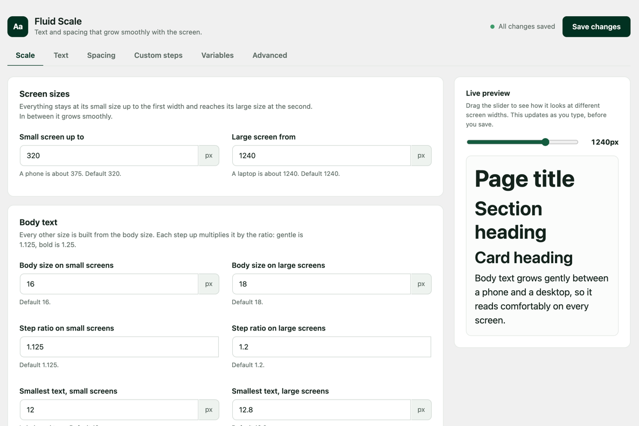Click the Card heading preview text
Viewport: 639px width, 426px height.
524,258
